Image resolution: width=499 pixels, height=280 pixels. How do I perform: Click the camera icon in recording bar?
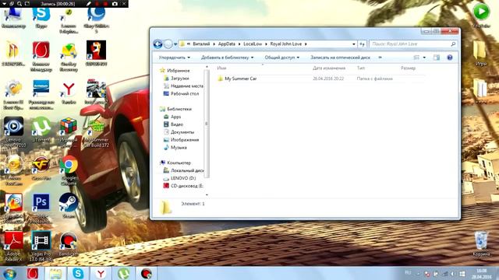point(115,4)
